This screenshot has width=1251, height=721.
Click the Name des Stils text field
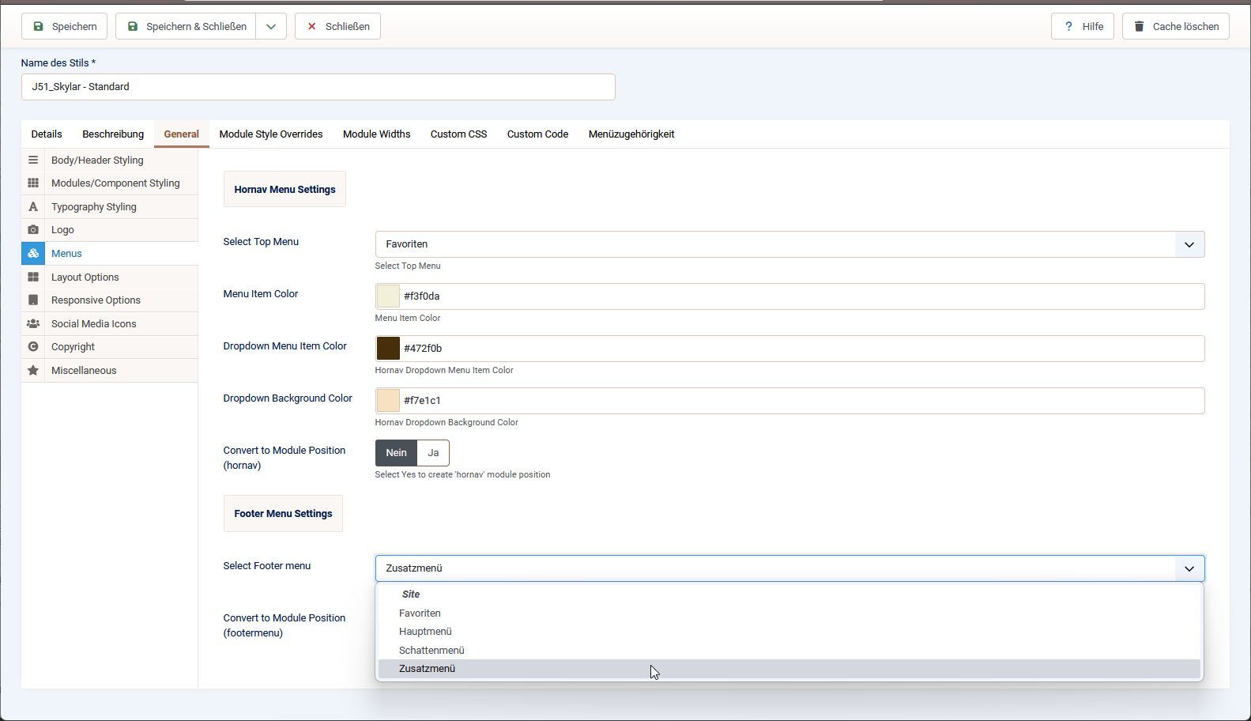(x=318, y=87)
